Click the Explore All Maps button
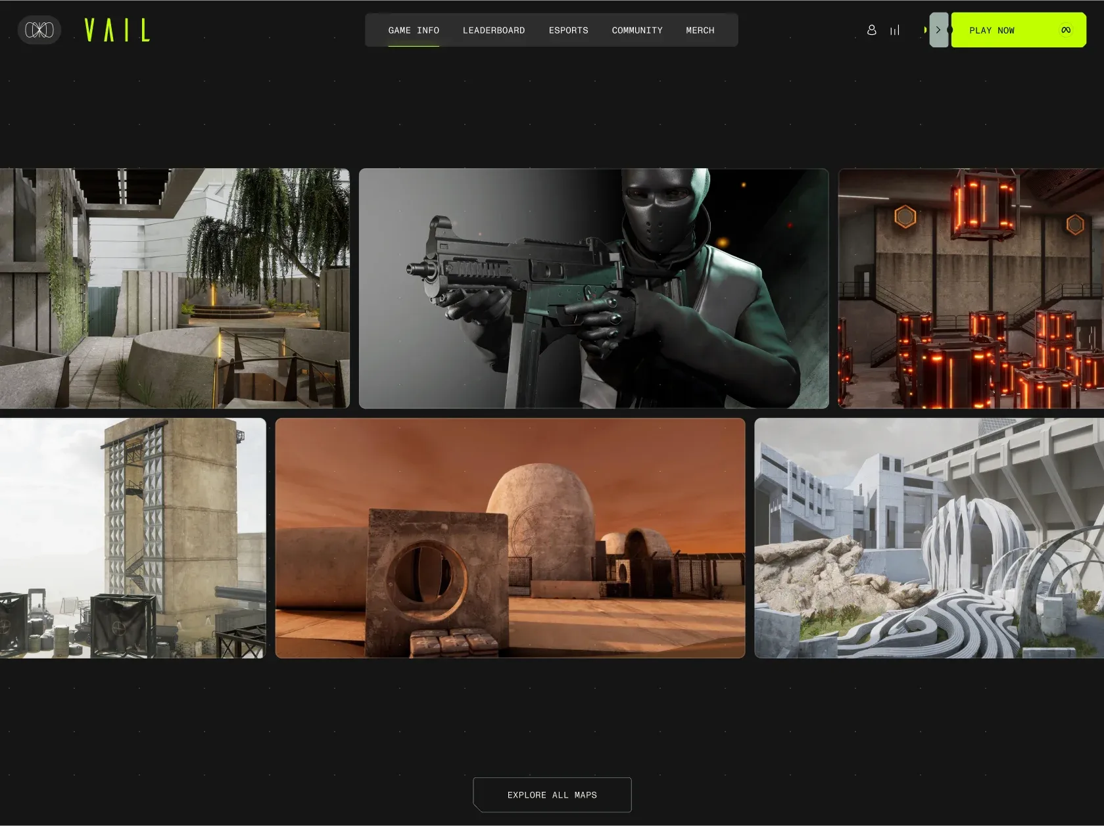This screenshot has width=1104, height=826. click(552, 794)
